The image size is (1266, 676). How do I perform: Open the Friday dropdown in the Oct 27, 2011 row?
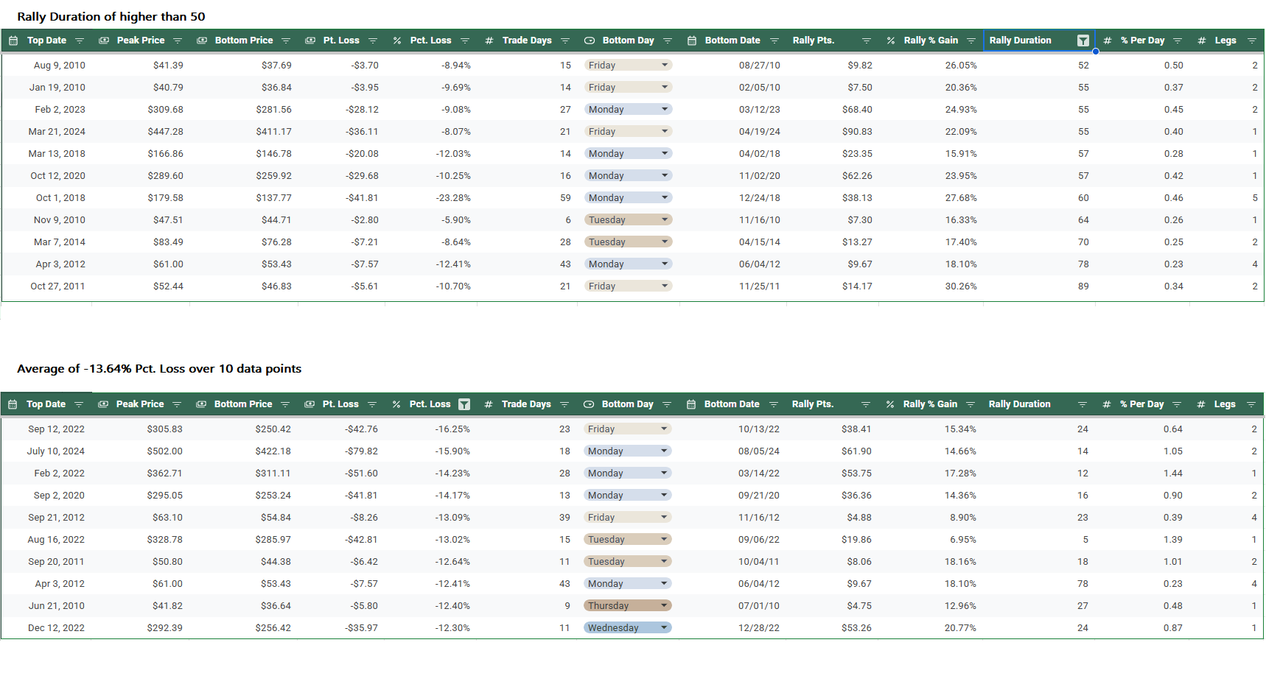[665, 286]
